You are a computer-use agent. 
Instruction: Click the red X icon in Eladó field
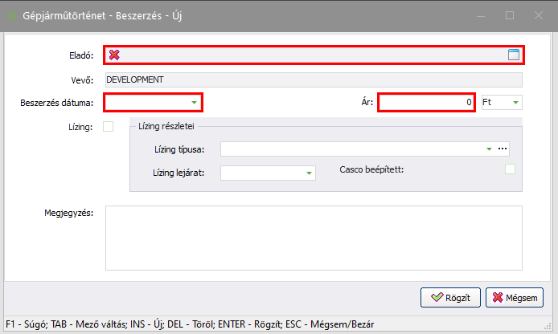pos(114,55)
